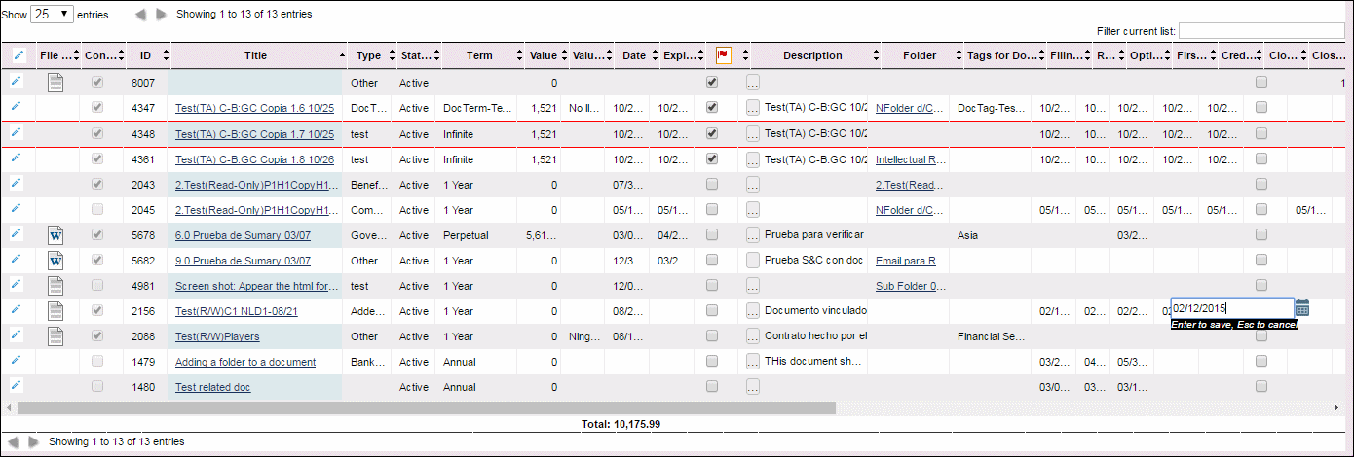Go to next page arrow at top
Image resolution: width=1354 pixels, height=457 pixels.
click(x=162, y=16)
